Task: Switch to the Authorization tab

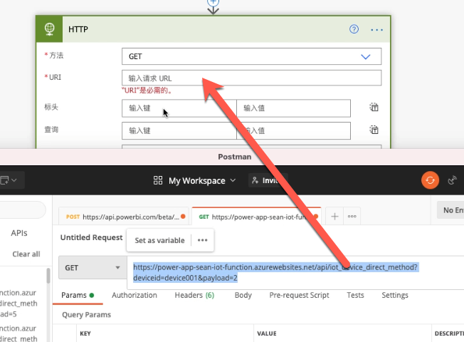Action: pos(135,295)
